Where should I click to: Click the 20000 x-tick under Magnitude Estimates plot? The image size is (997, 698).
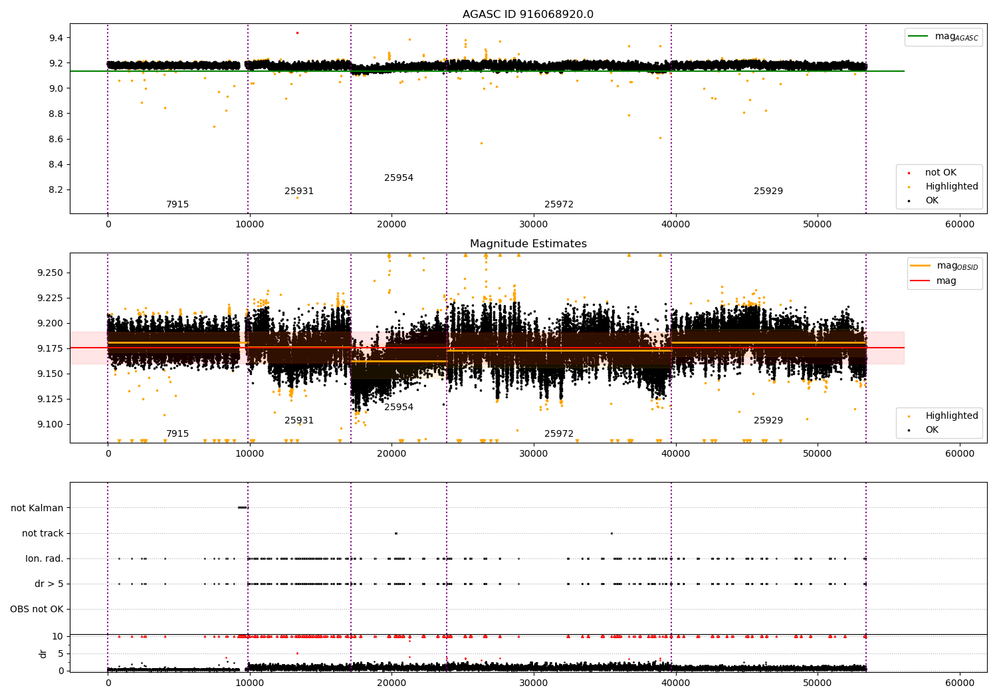[x=391, y=454]
